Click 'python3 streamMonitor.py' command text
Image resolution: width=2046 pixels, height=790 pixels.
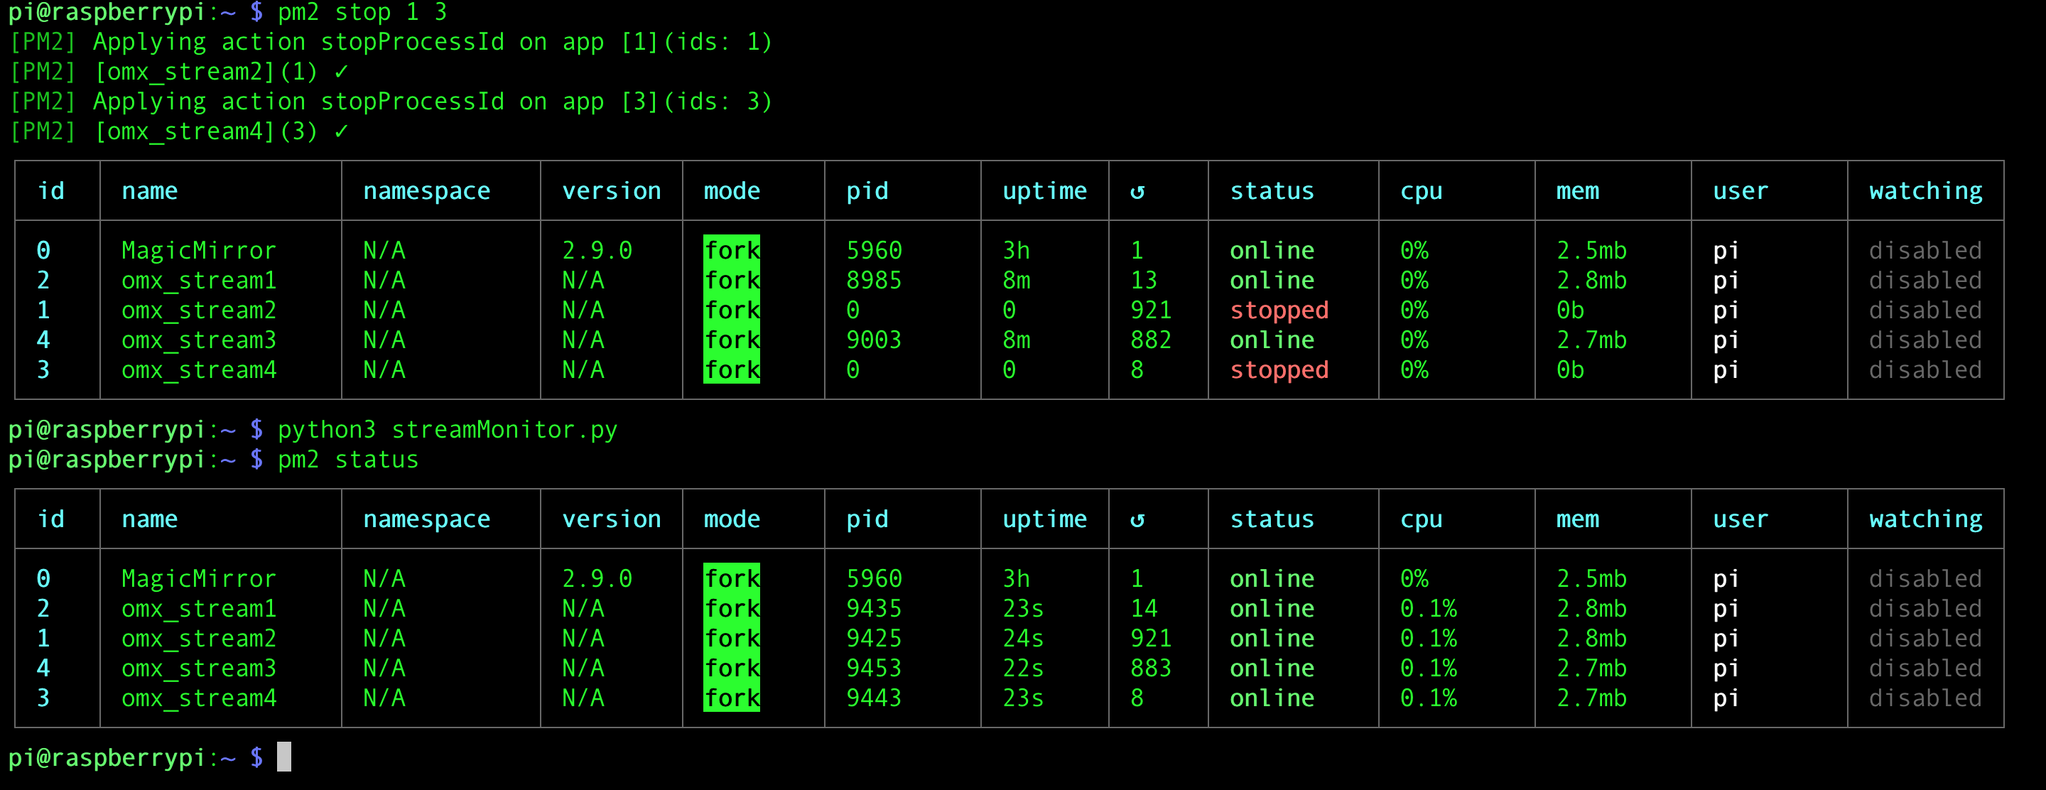click(447, 430)
